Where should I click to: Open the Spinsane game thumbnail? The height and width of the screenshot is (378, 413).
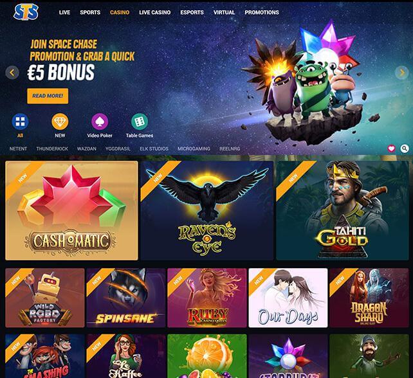tap(126, 298)
